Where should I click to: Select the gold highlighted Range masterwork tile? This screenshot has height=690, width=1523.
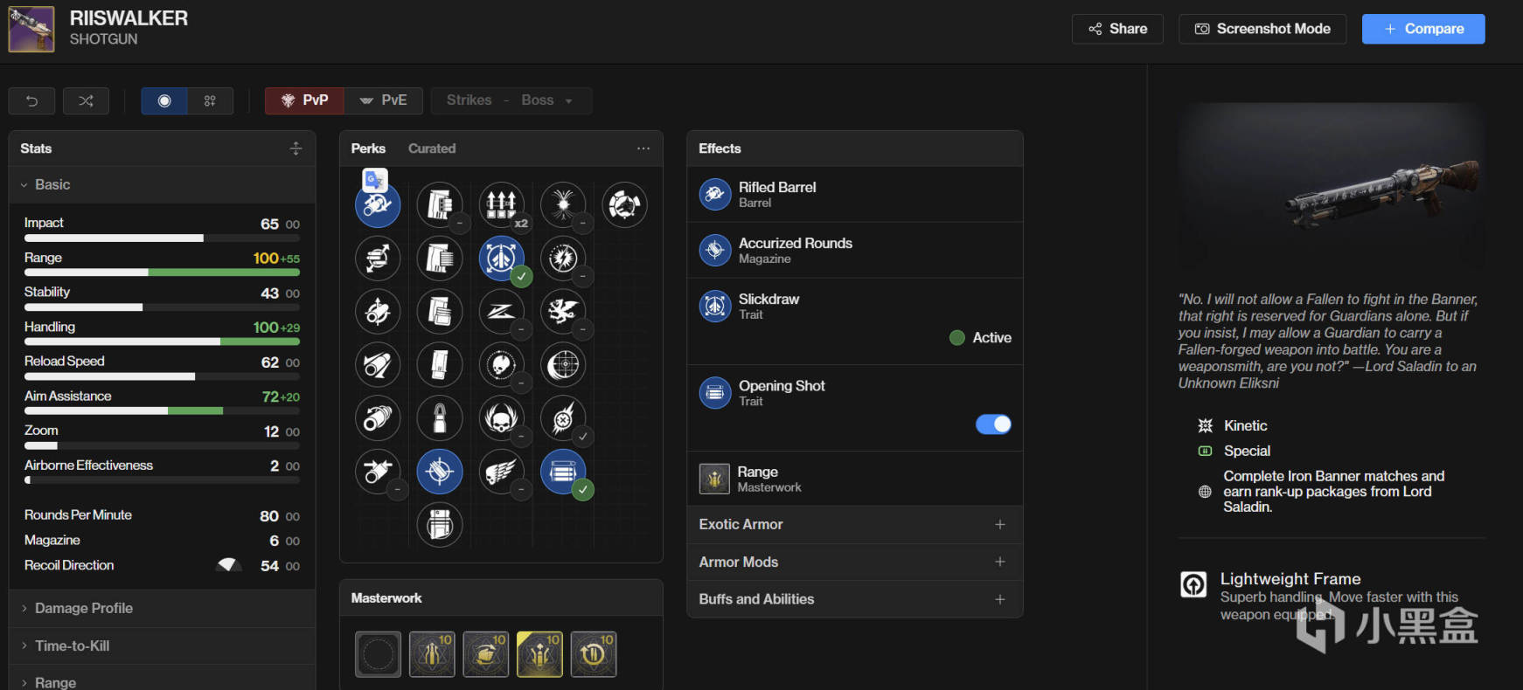[539, 654]
